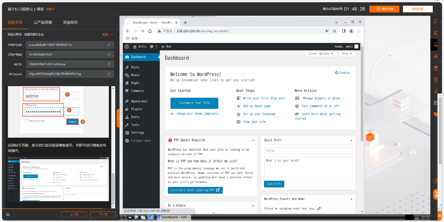This screenshot has width=444, height=222.
Task: Copy the AK ID value with its copy icon
Action: (109, 64)
